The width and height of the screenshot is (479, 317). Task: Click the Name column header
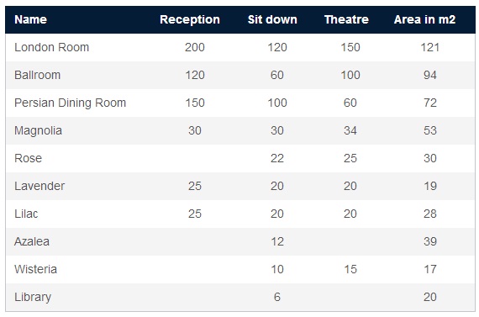coord(30,19)
